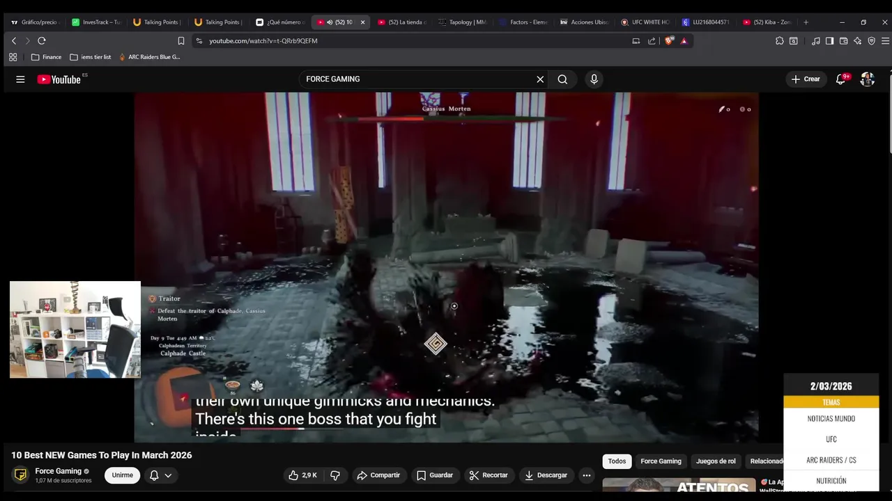Image resolution: width=892 pixels, height=501 pixels.
Task: Bookmark this page with bookmark icon
Action: tap(181, 41)
